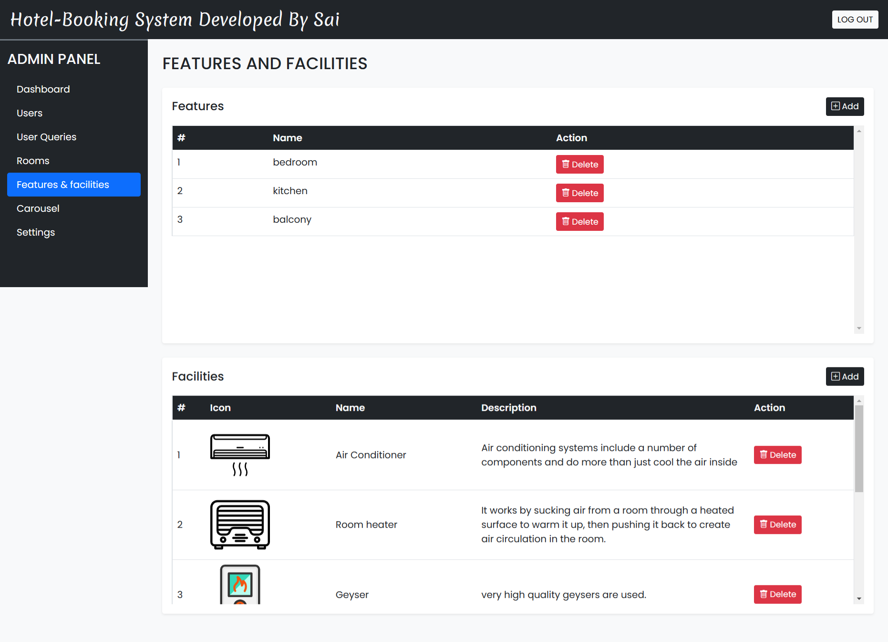Click the Room heater facility icon image
888x642 pixels.
(240, 525)
